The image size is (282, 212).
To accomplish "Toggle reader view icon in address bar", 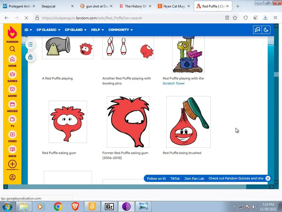I will click(x=227, y=18).
